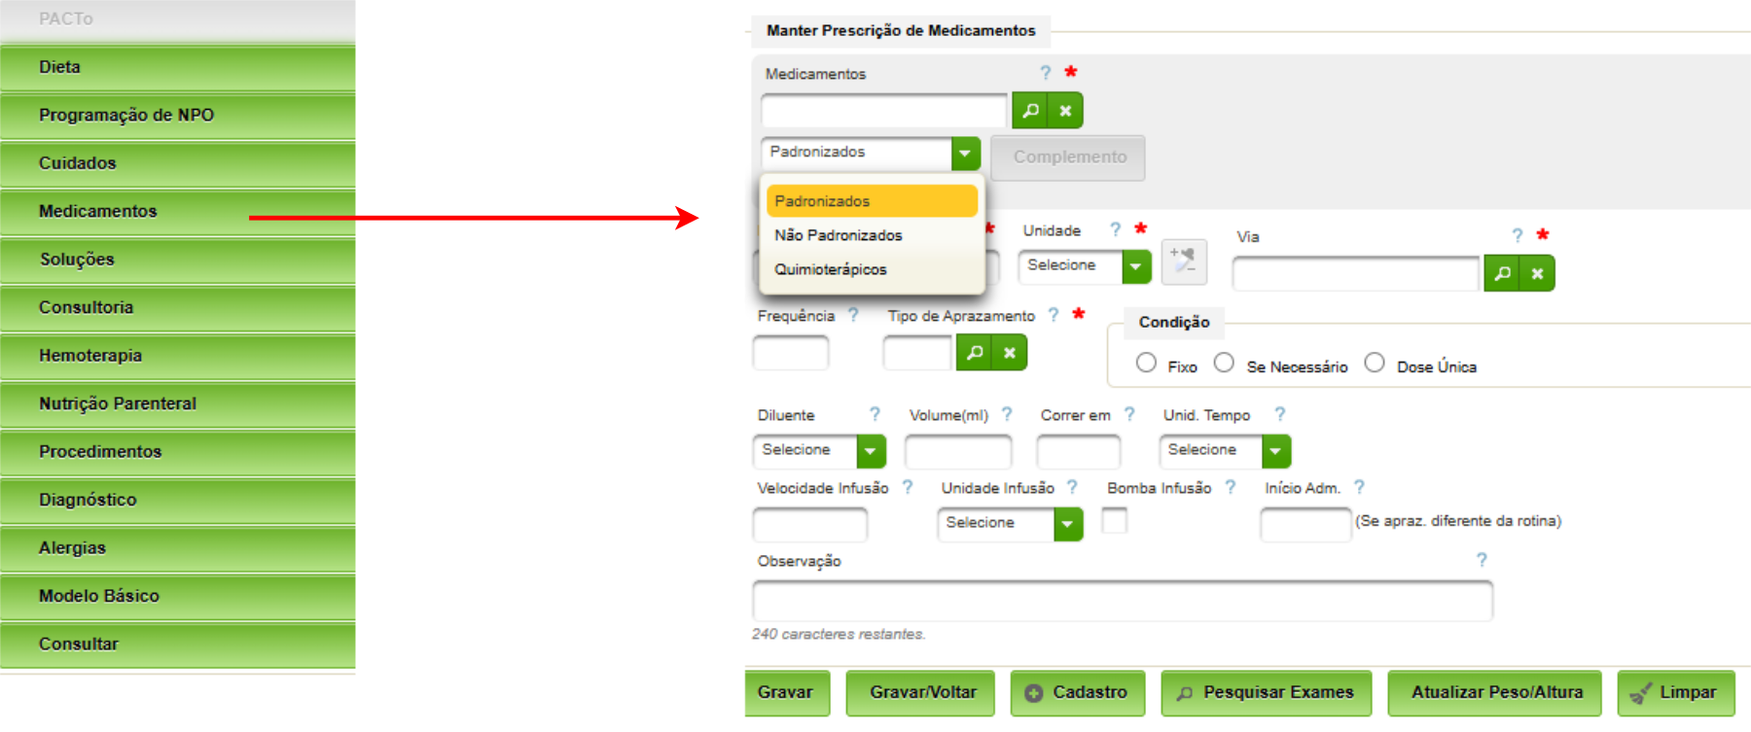Clear the Via field with X icon
Viewport: 1751px width, 732px height.
pos(1537,274)
